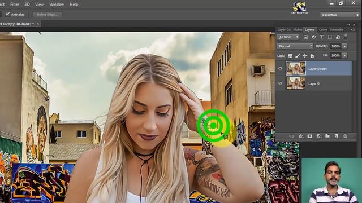This screenshot has height=203, width=362.
Task: Create a new layer
Action: [x=337, y=136]
